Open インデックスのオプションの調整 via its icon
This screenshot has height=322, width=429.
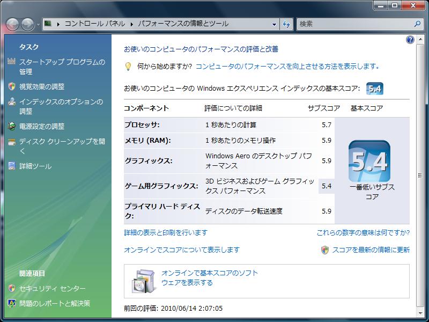click(11, 102)
